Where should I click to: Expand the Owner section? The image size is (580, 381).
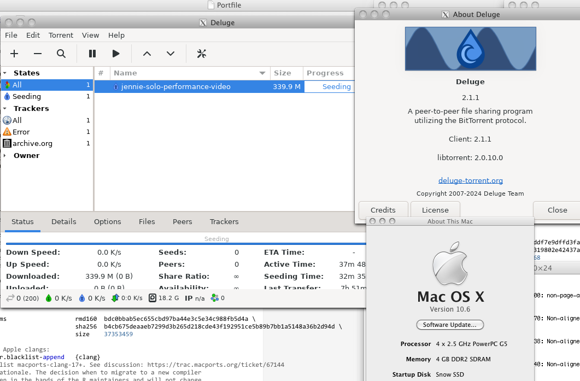(x=5, y=155)
